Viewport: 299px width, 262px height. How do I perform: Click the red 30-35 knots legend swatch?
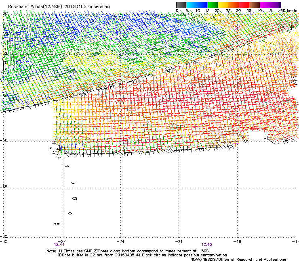(x=244, y=5)
